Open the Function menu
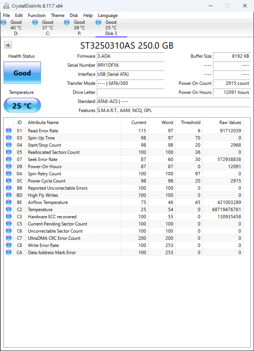 (x=36, y=15)
